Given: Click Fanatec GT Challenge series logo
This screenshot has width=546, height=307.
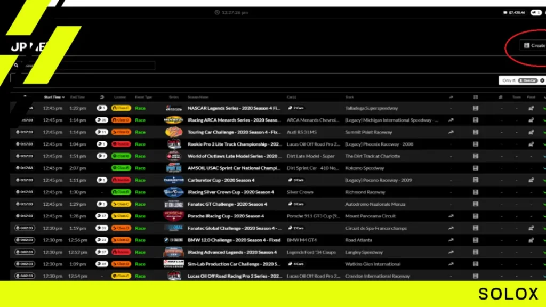Looking at the screenshot, I should click(173, 204).
